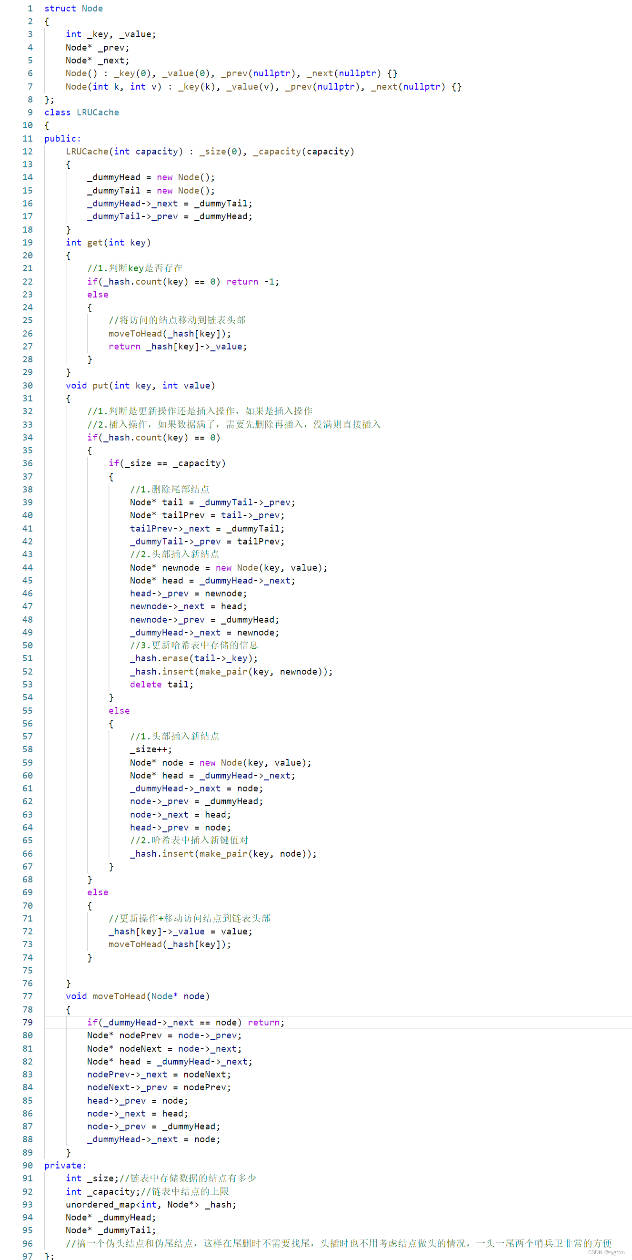Click '_dummyHead->_next = node;' on line 61
This screenshot has height=1260, width=632.
click(197, 789)
